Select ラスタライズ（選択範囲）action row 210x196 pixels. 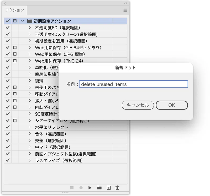coord(66,160)
